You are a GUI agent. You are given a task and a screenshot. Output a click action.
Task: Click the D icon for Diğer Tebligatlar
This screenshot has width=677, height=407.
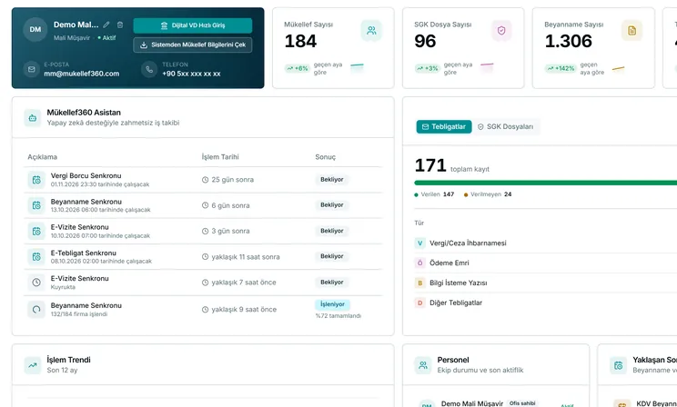pyautogui.click(x=419, y=303)
